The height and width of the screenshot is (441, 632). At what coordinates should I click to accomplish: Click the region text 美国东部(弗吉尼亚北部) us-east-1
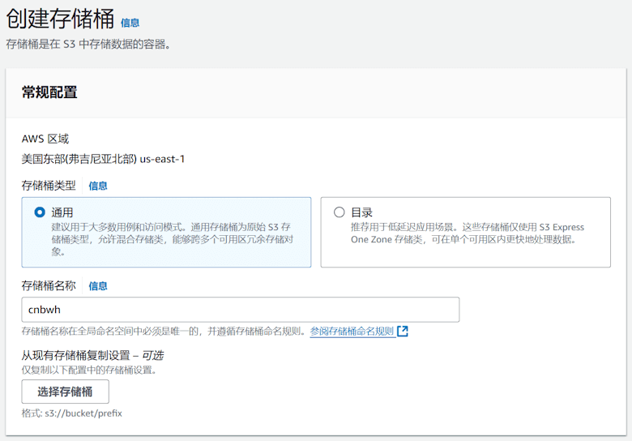coord(103,159)
